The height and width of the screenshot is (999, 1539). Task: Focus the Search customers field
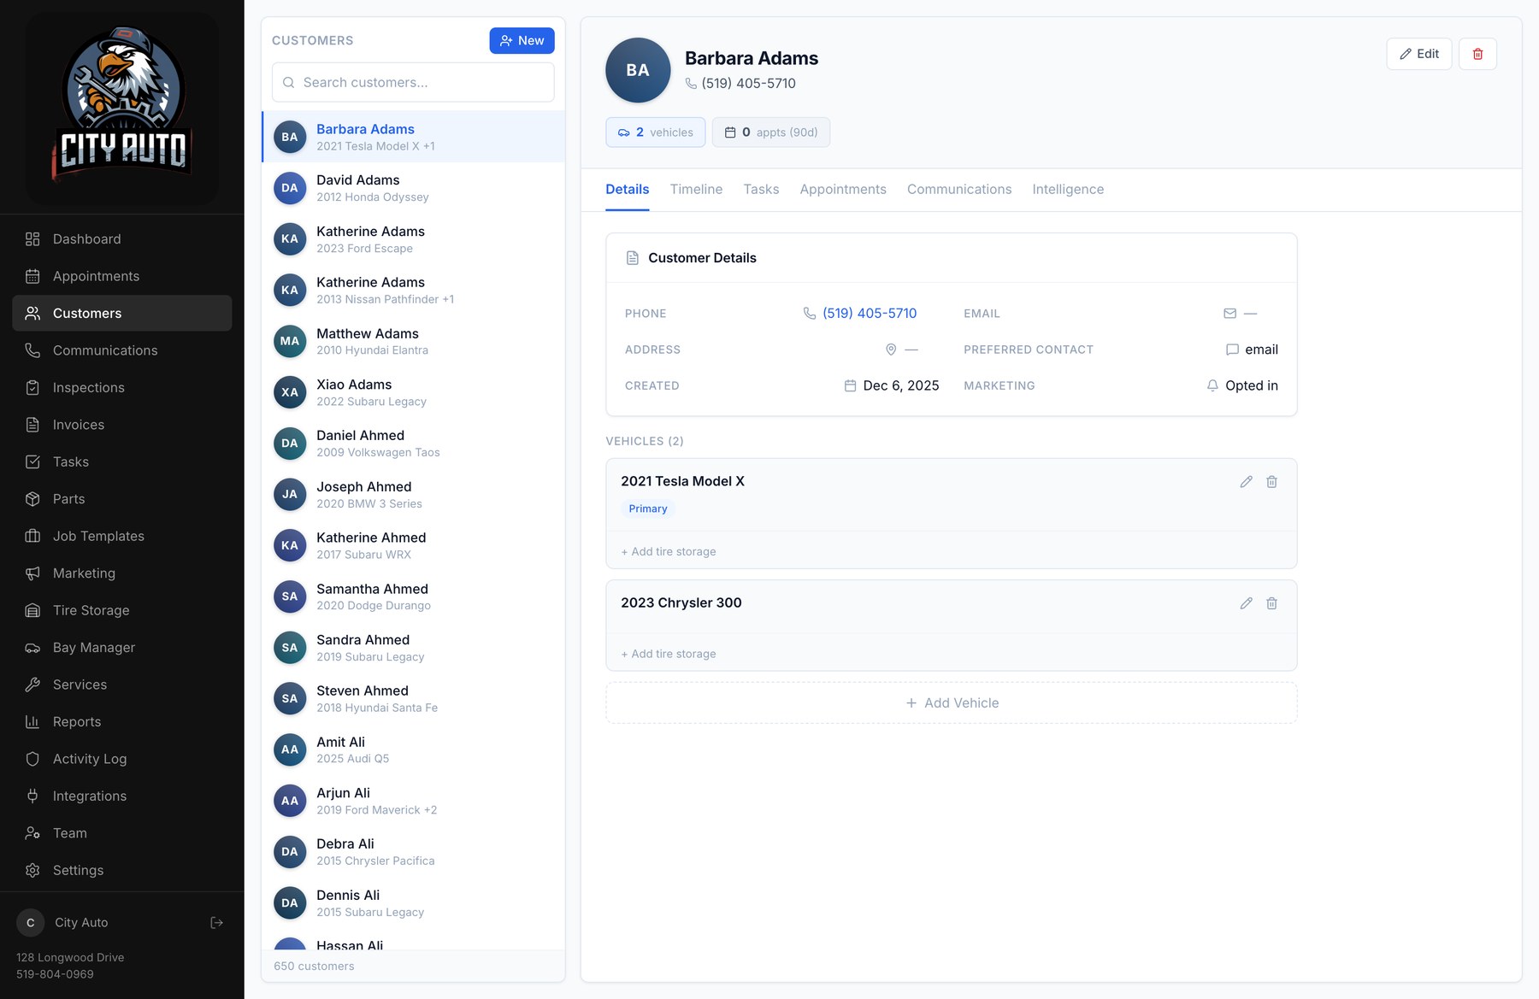413,82
